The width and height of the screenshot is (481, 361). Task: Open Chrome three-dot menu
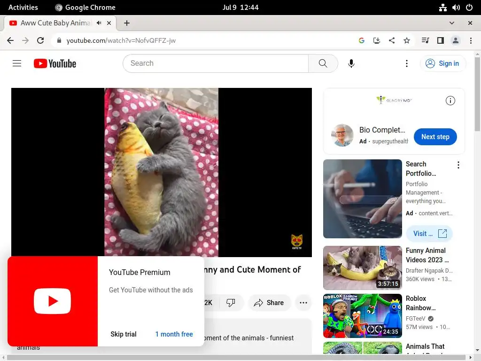click(471, 40)
